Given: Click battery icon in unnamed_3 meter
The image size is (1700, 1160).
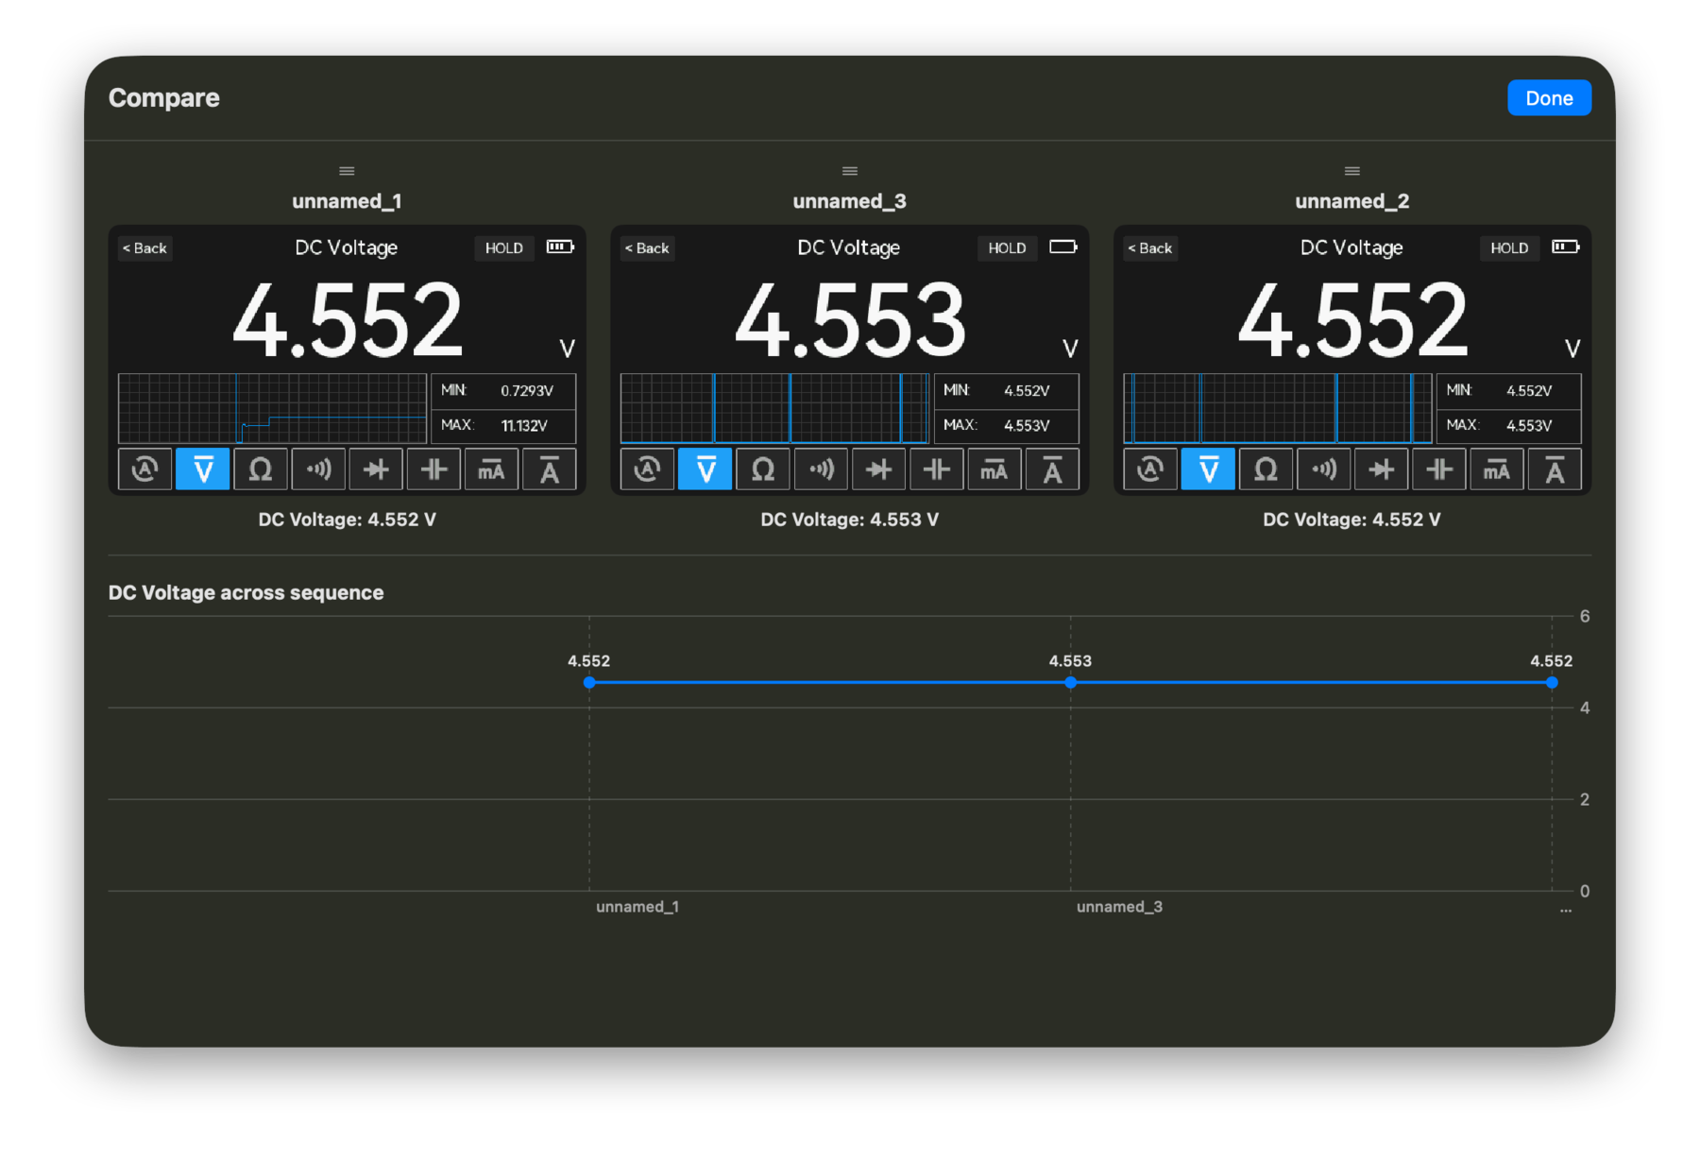Looking at the screenshot, I should (x=1063, y=247).
